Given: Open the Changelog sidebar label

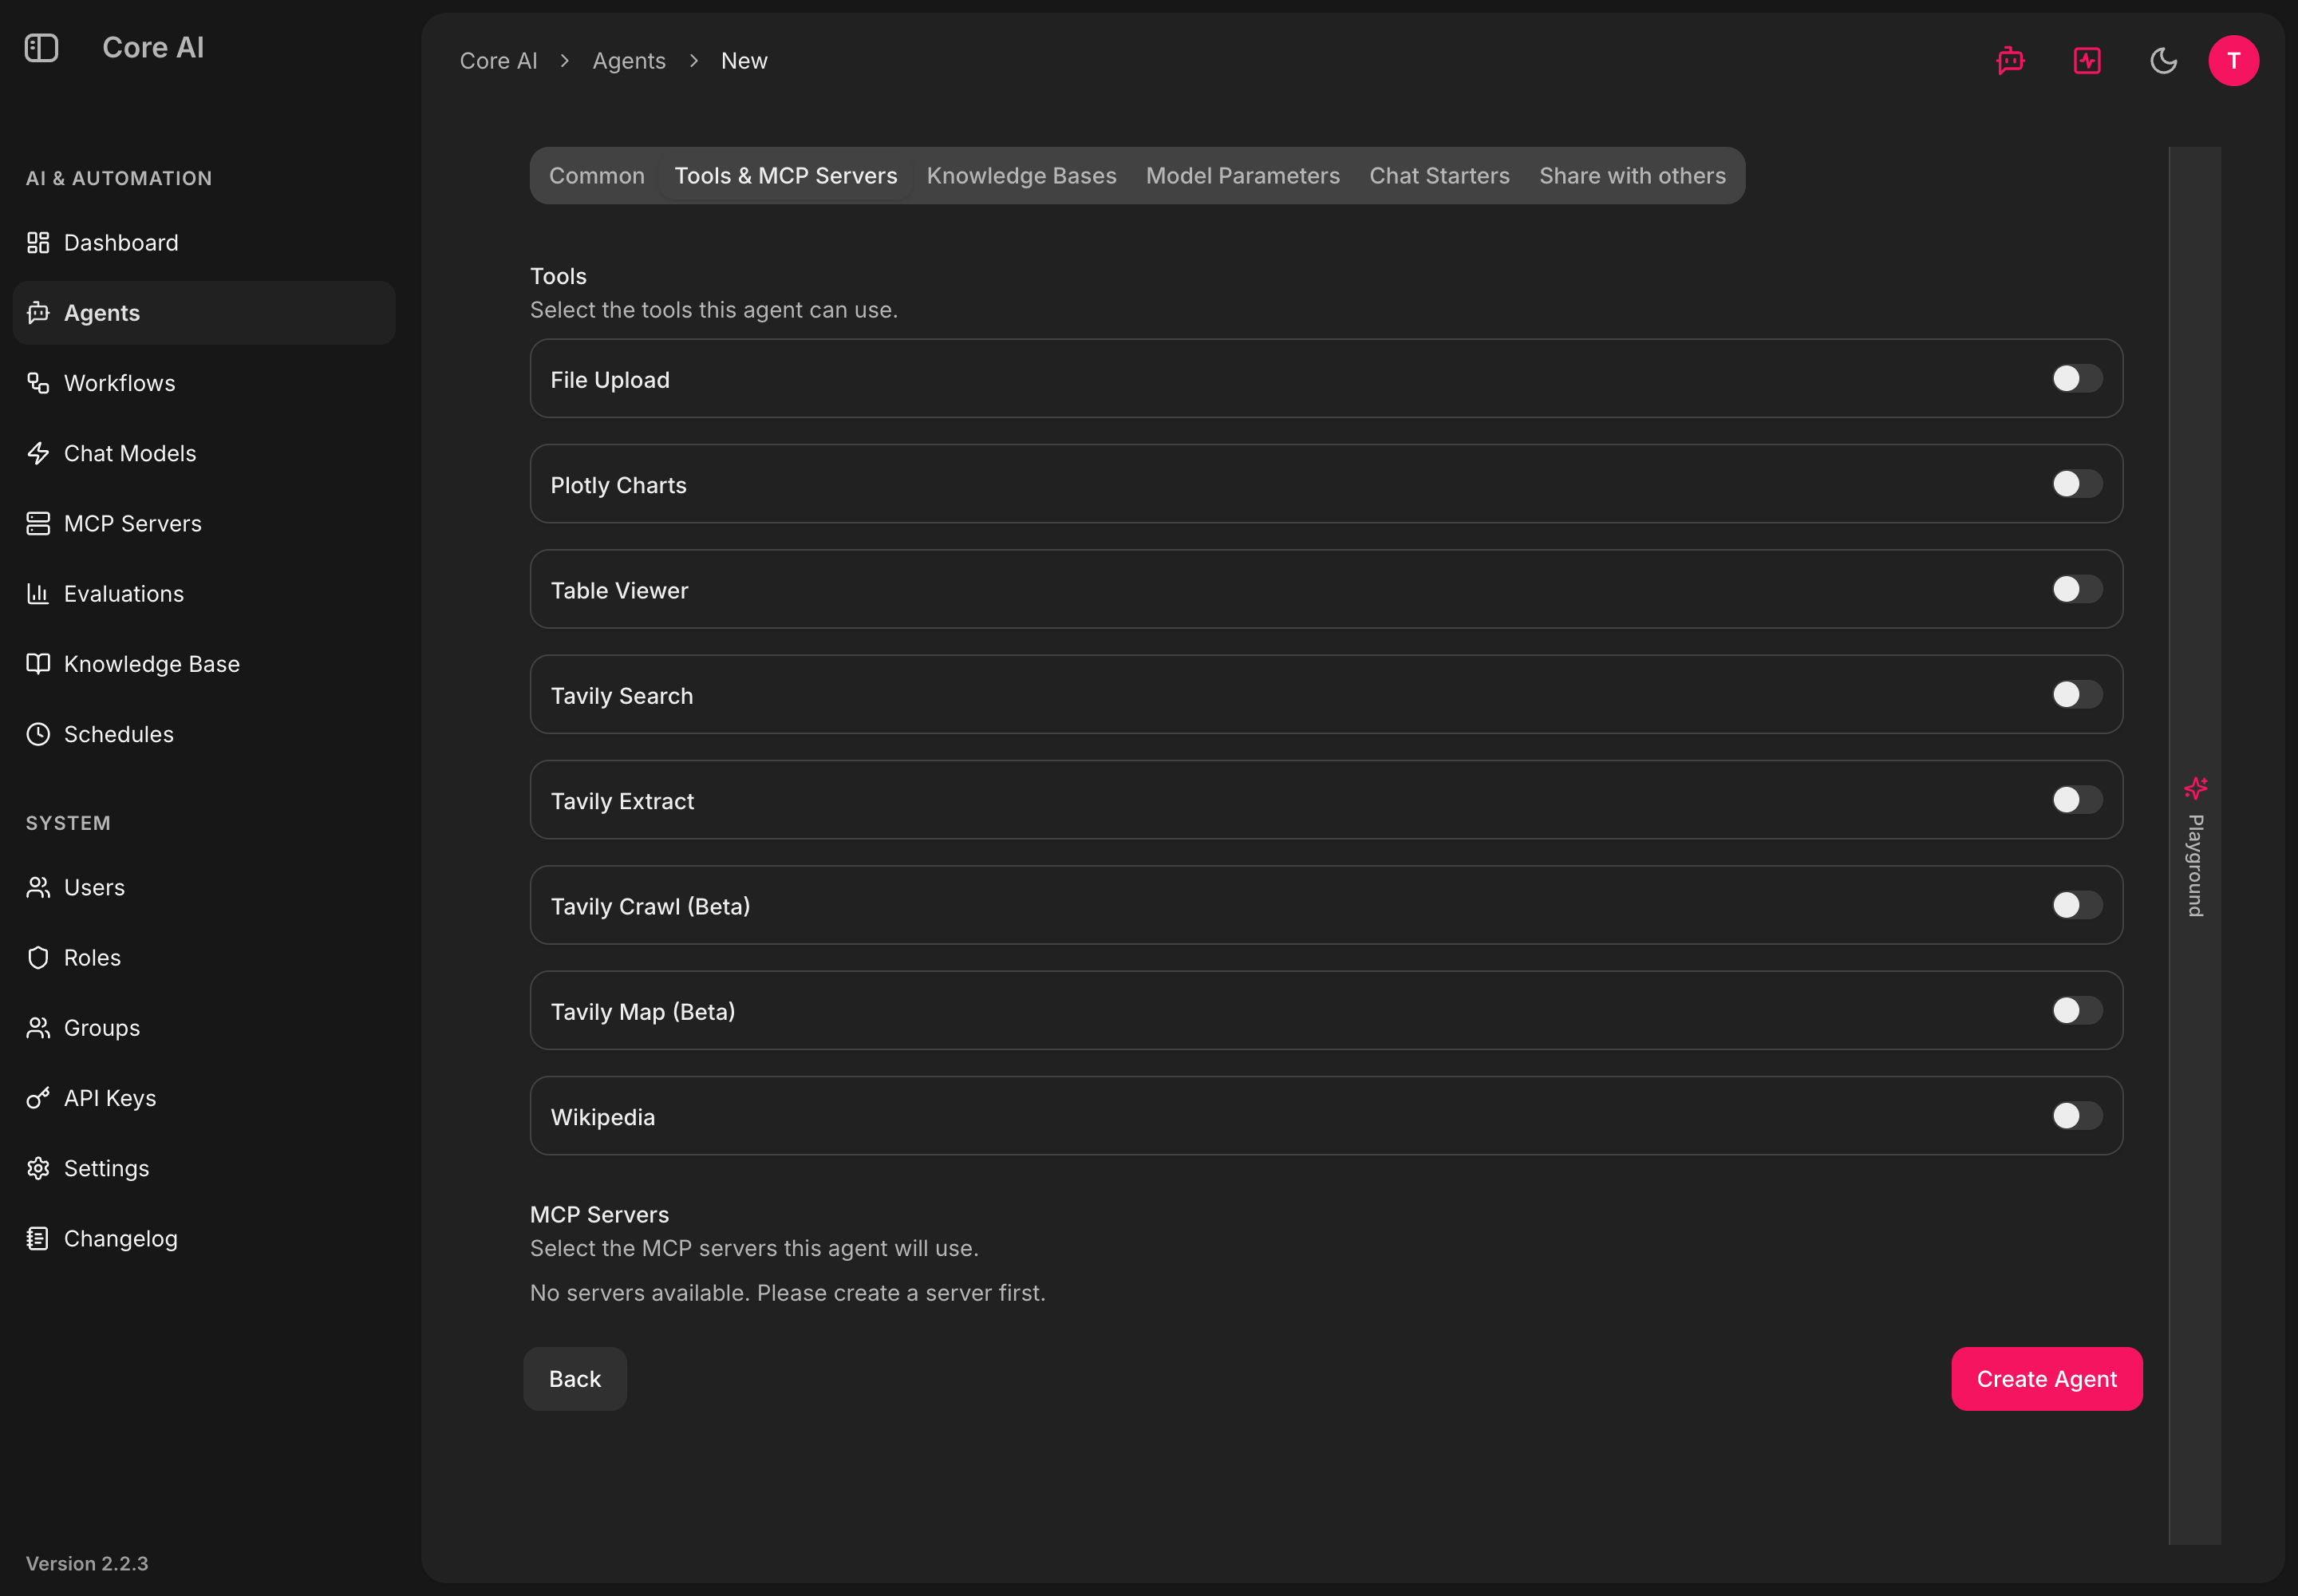Looking at the screenshot, I should click(x=121, y=1239).
